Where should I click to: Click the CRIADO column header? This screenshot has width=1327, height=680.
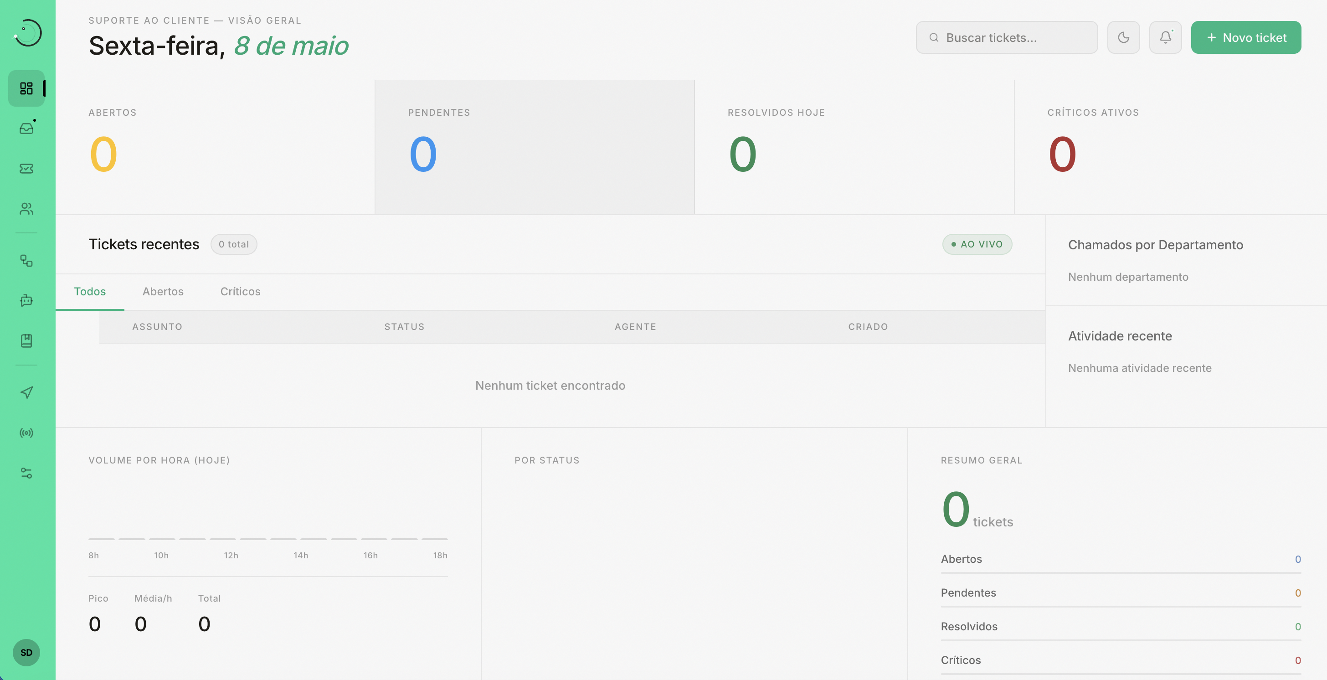(868, 327)
